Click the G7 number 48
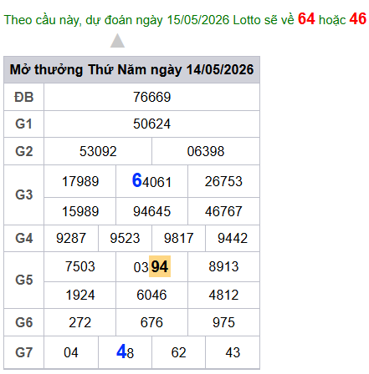The width and height of the screenshot is (369, 374). pyautogui.click(x=125, y=351)
